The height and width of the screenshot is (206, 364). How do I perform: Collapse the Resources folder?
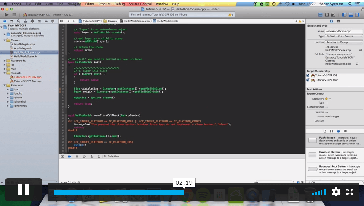pos(5,85)
